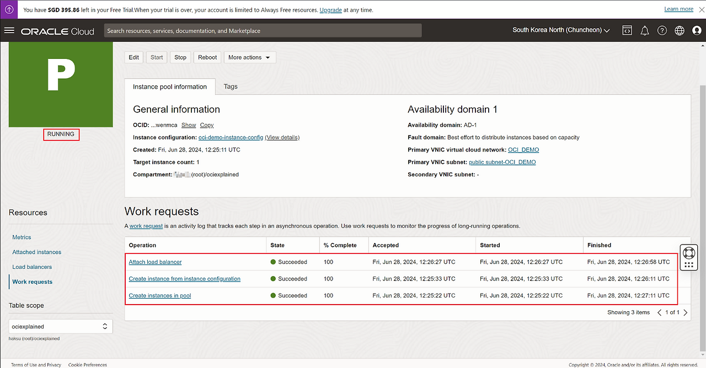Click the Stop button

point(180,57)
